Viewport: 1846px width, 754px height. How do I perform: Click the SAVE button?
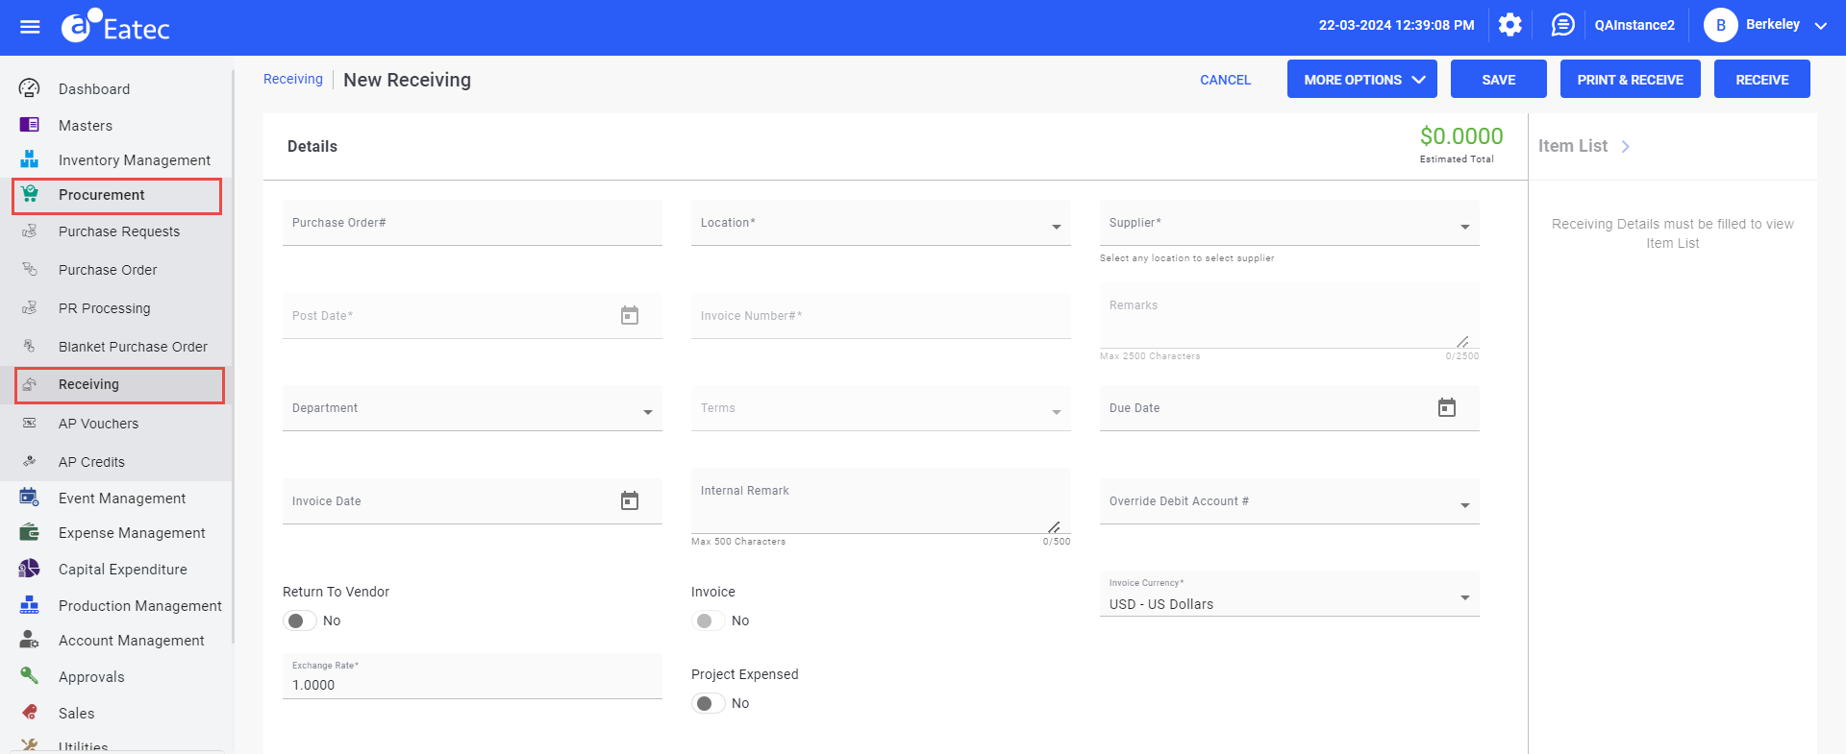pyautogui.click(x=1498, y=80)
